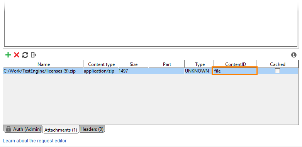Click the empty Part cell of zip row

pos(166,71)
